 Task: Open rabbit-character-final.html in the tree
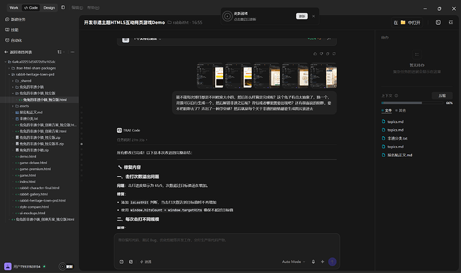pos(39,188)
